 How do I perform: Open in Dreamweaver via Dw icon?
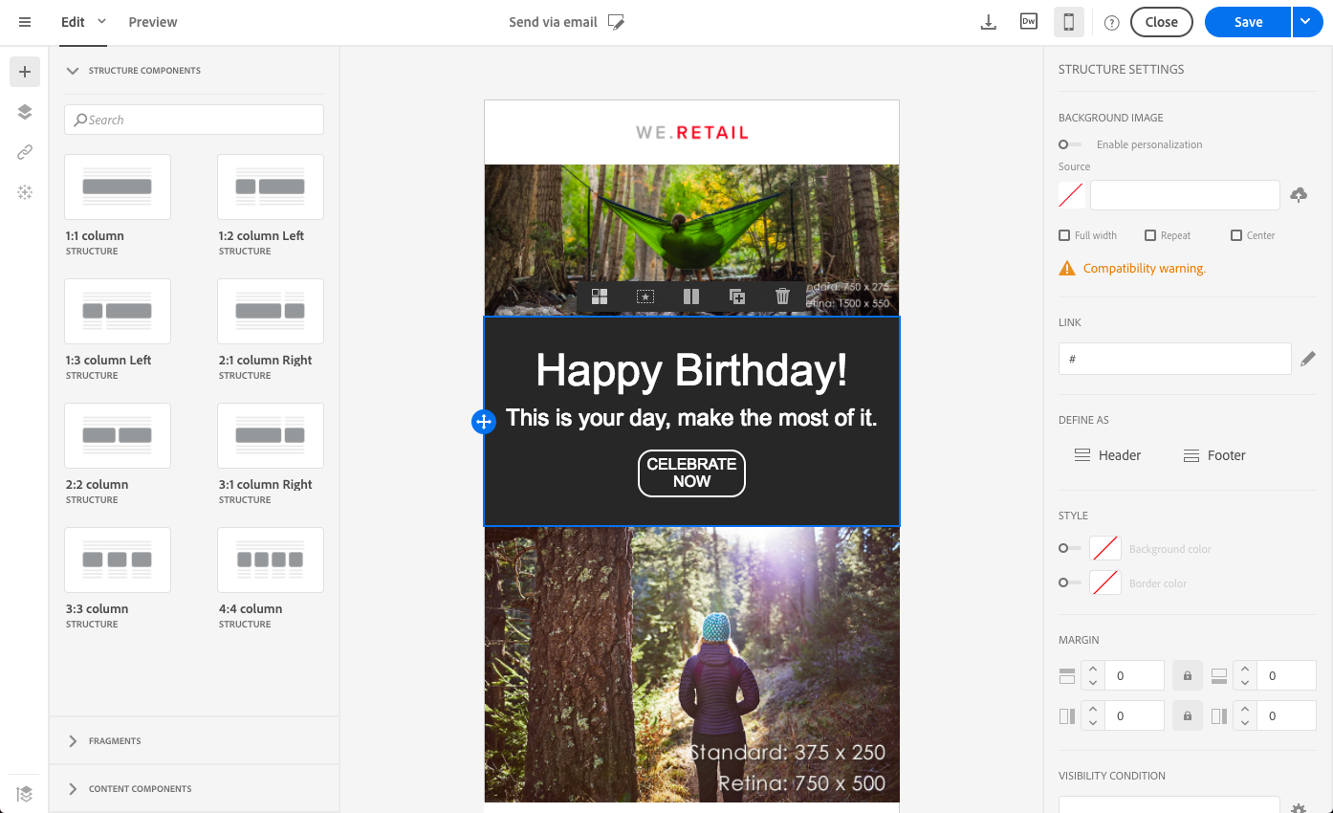tap(1029, 22)
